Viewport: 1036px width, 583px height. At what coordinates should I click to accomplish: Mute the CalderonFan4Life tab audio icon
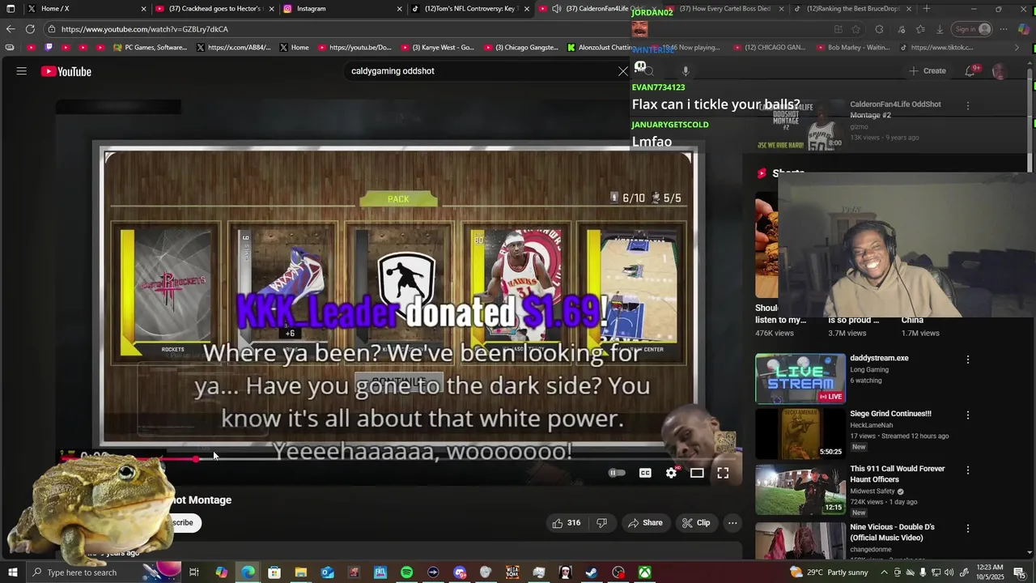(x=556, y=9)
